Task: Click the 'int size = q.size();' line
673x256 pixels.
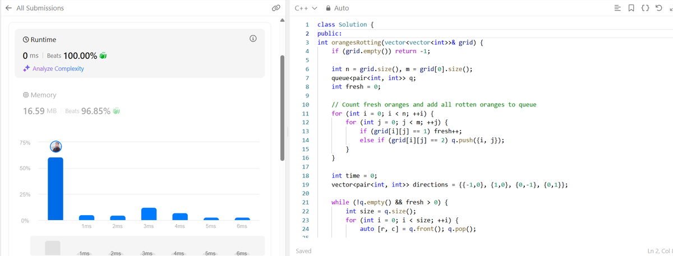Action: (381, 211)
